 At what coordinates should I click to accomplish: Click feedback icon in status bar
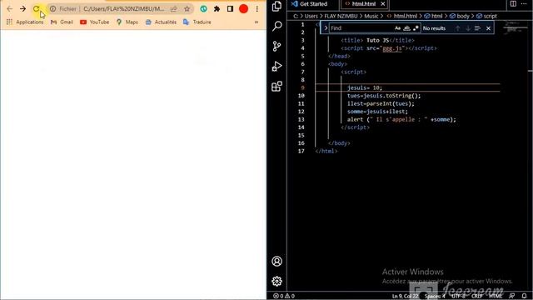click(x=511, y=296)
